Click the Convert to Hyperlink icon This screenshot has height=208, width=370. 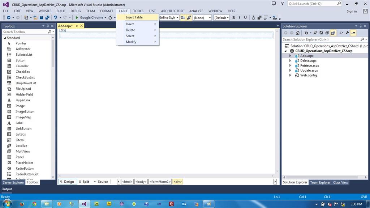pyautogui.click(x=275, y=18)
